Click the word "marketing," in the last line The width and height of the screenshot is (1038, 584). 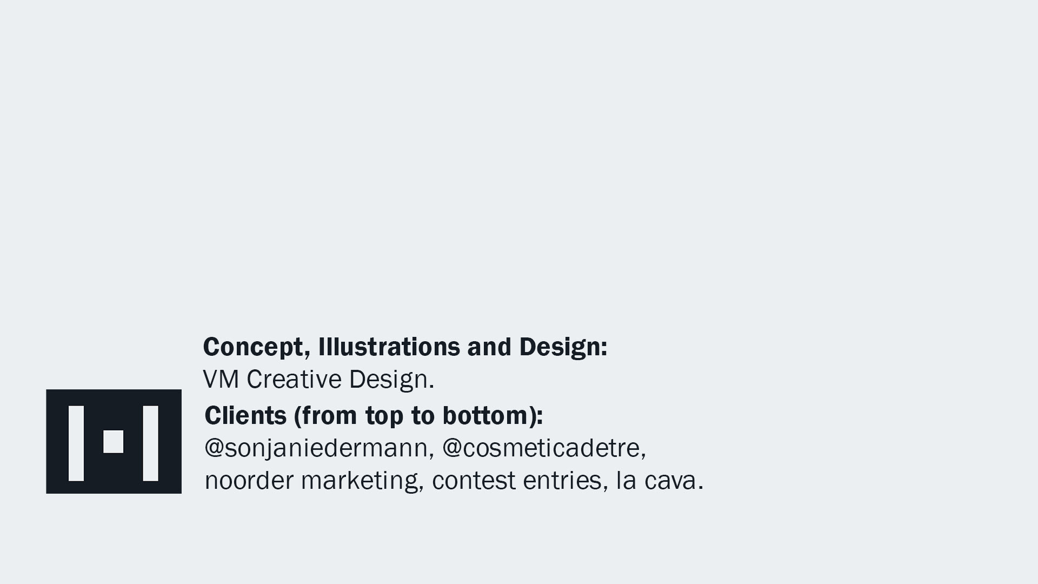click(362, 481)
